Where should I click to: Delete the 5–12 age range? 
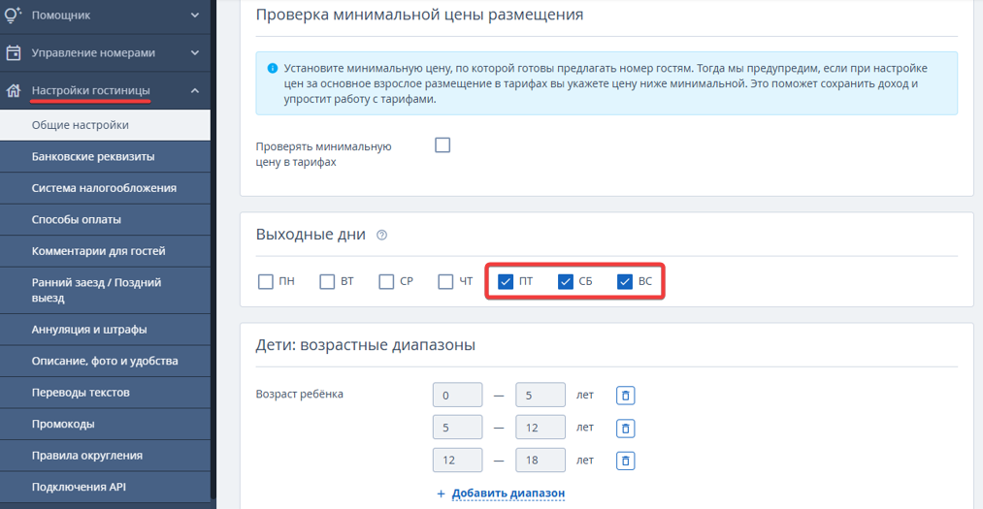click(x=625, y=429)
